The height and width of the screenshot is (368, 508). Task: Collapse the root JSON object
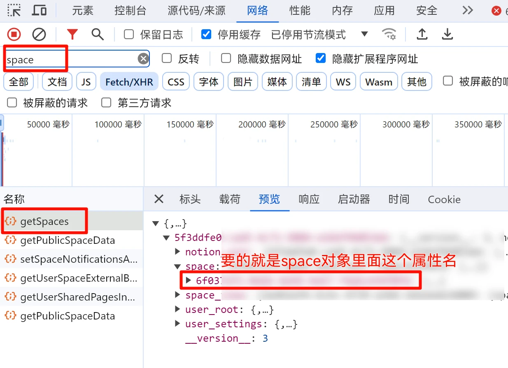(x=155, y=224)
